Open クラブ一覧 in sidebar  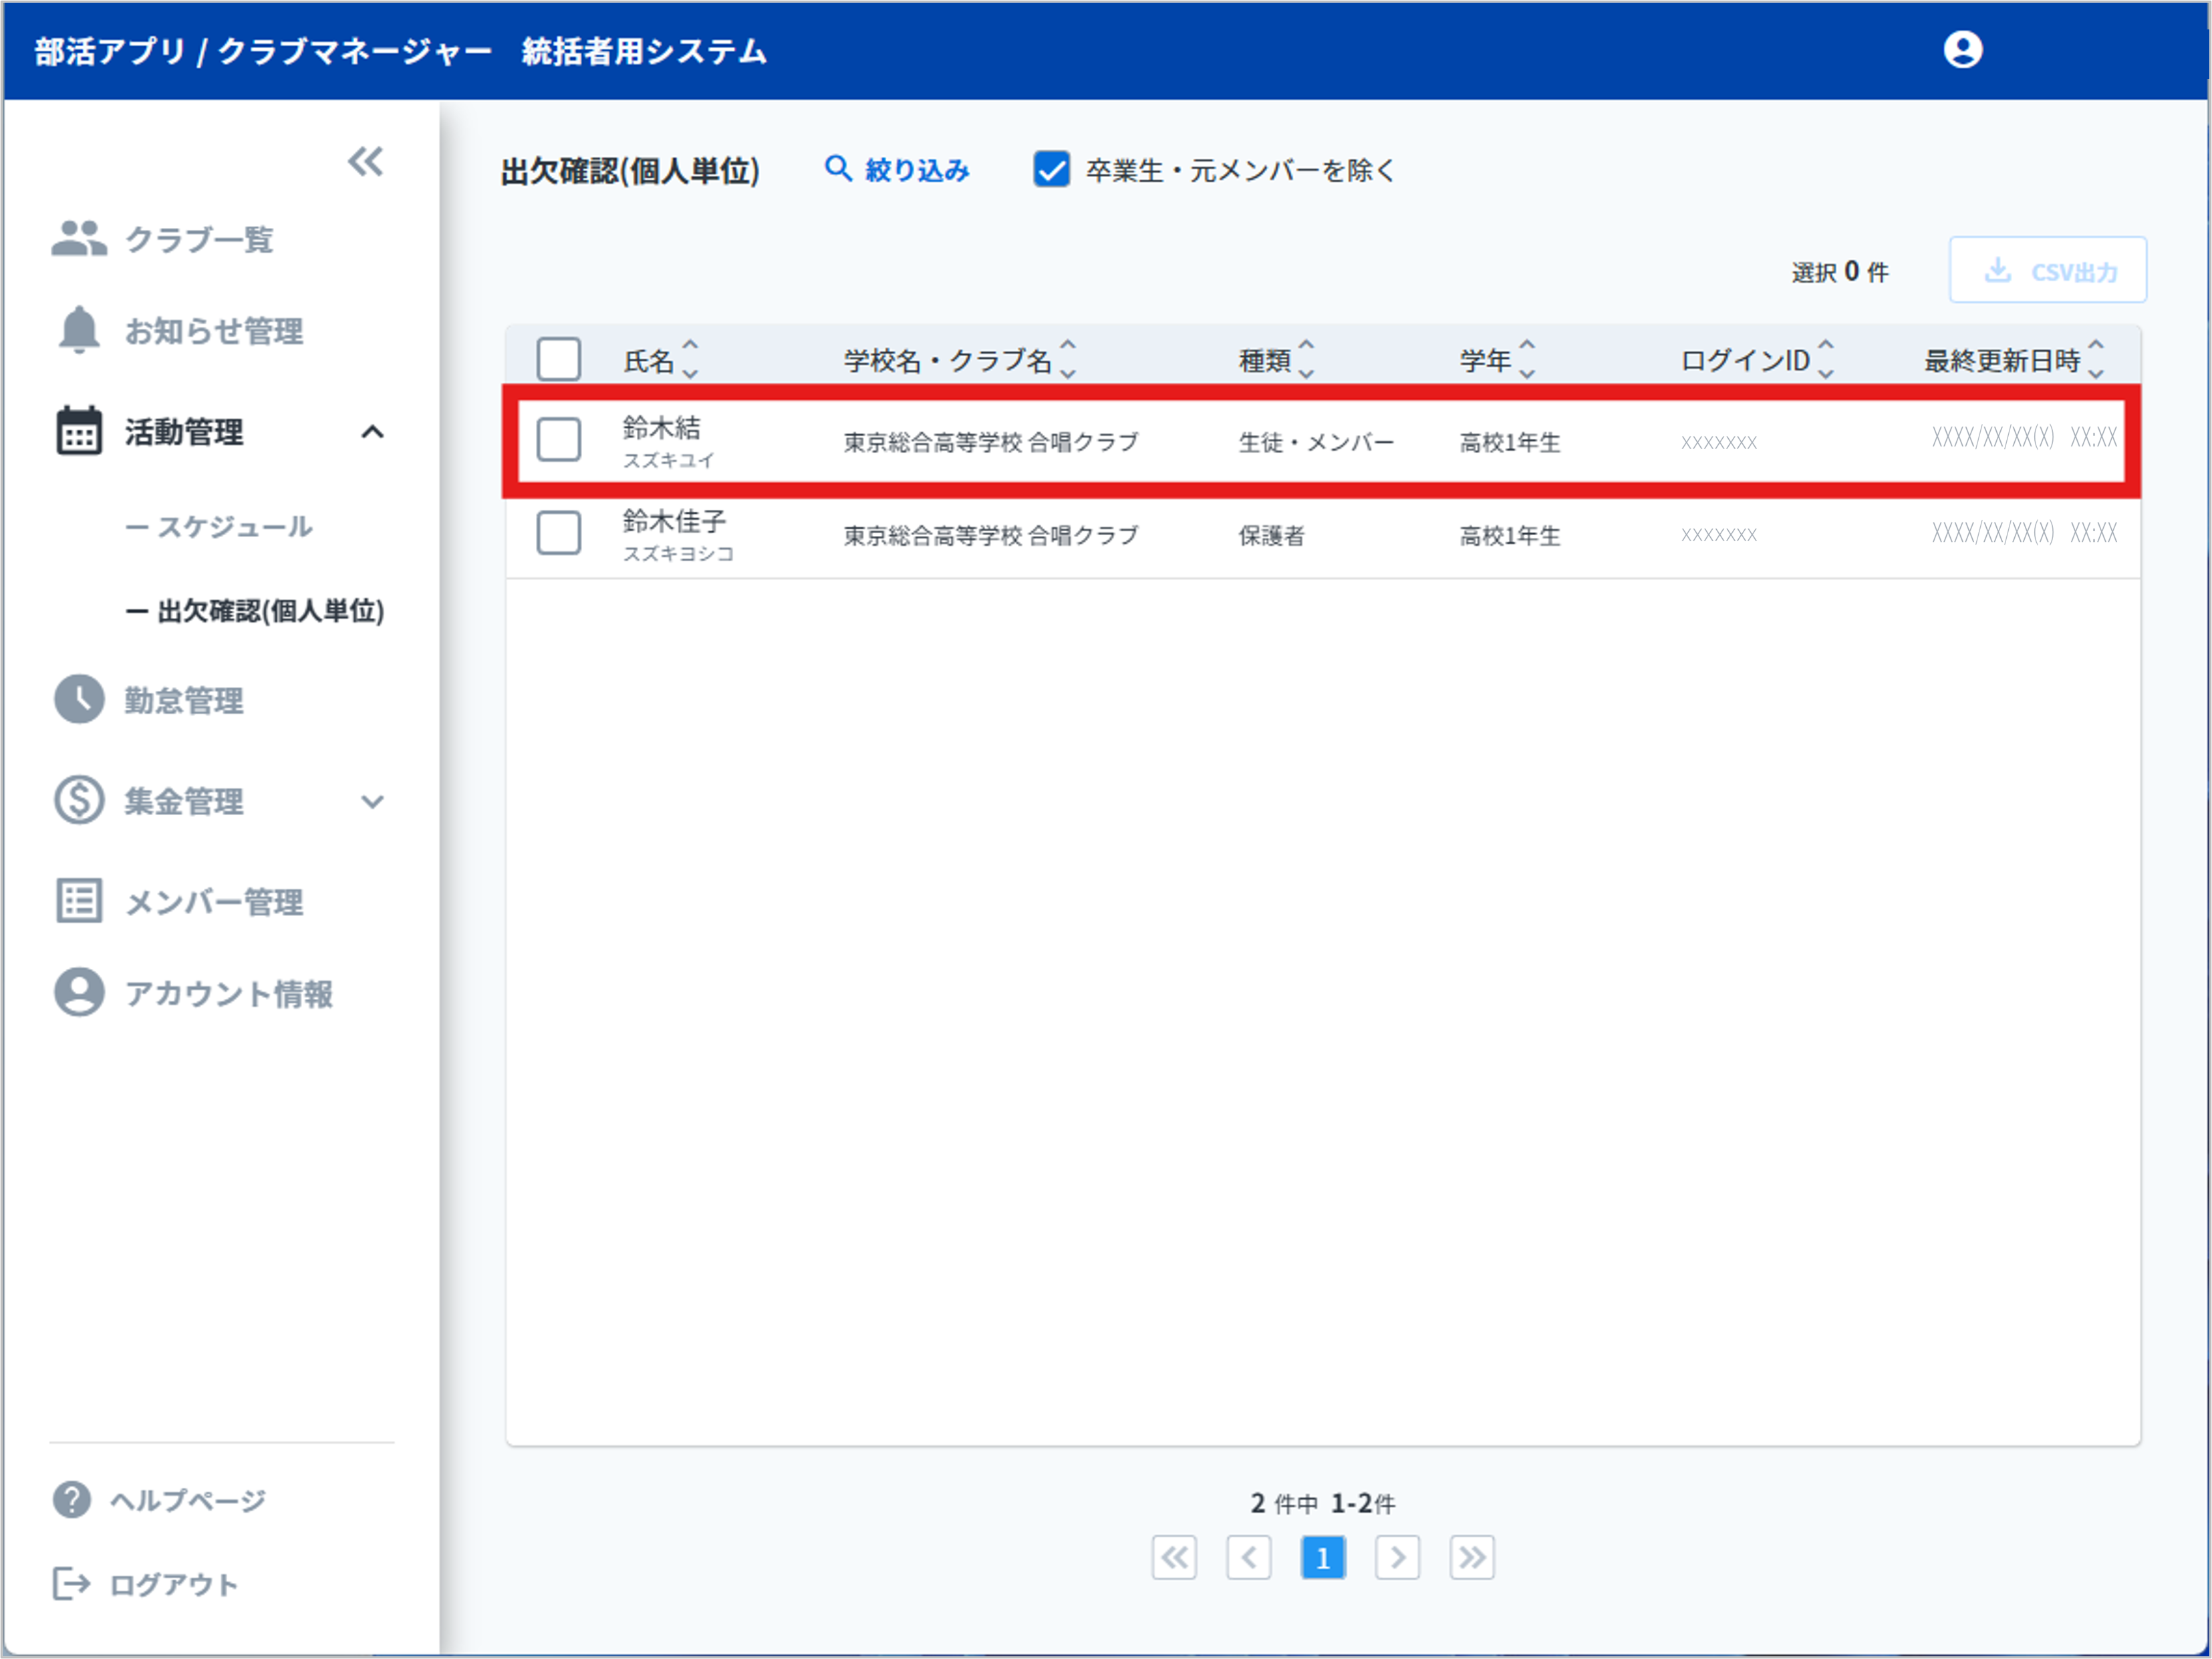pyautogui.click(x=198, y=239)
